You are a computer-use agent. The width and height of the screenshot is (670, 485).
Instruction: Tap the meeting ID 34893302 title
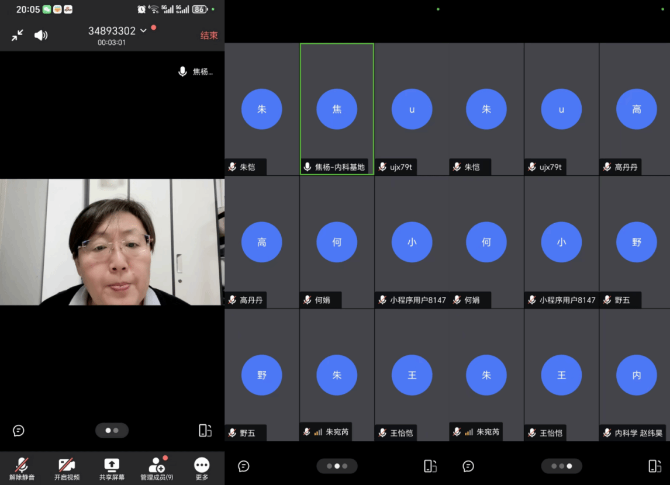pos(112,31)
